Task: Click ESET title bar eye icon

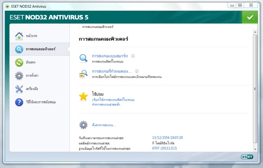Action: click(x=7, y=6)
